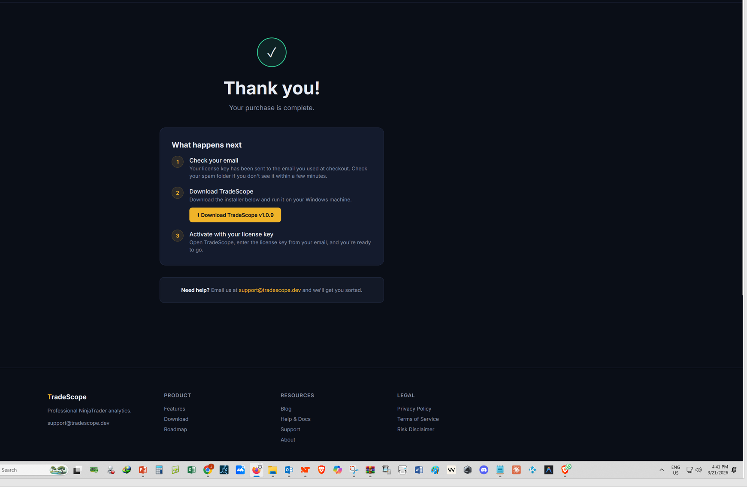Click the support@tradescope.dev link in Need help box
This screenshot has width=747, height=487.
[x=269, y=290]
